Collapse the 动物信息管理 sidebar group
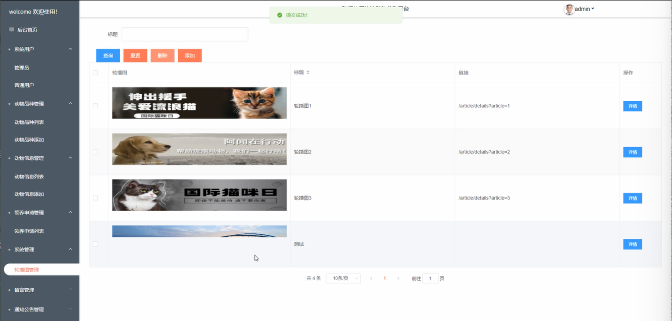Image resolution: width=672 pixels, height=321 pixels. click(x=39, y=158)
